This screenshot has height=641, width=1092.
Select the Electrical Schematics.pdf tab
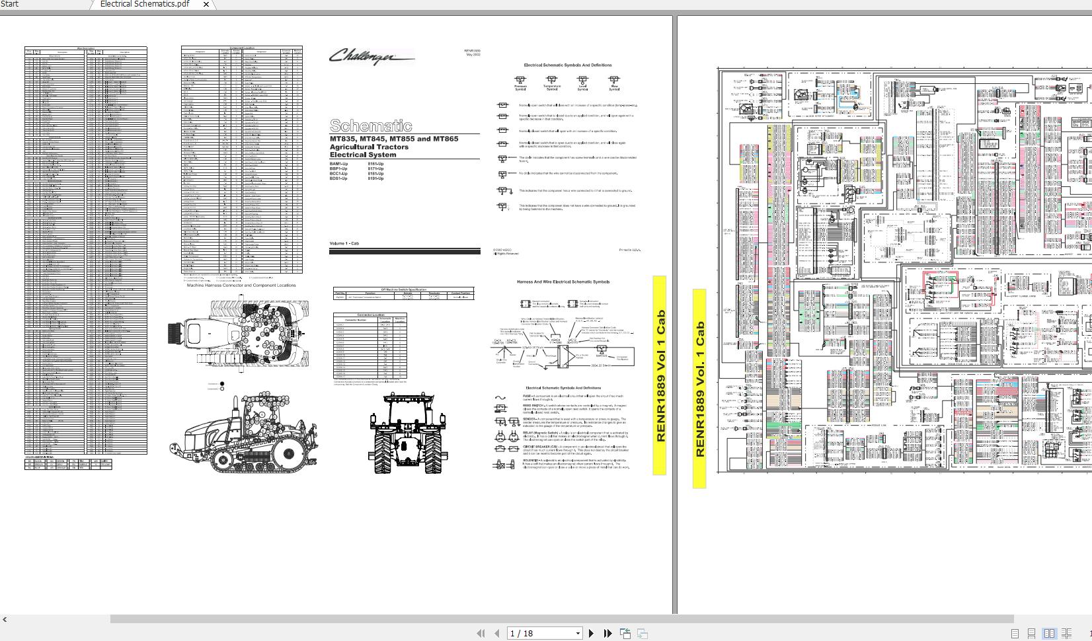pos(144,4)
